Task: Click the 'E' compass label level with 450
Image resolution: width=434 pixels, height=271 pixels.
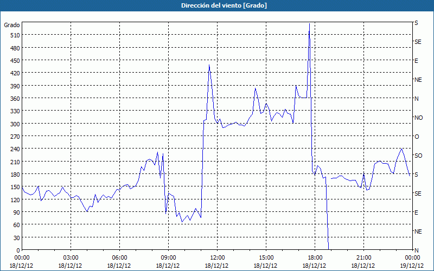Action: pos(416,61)
